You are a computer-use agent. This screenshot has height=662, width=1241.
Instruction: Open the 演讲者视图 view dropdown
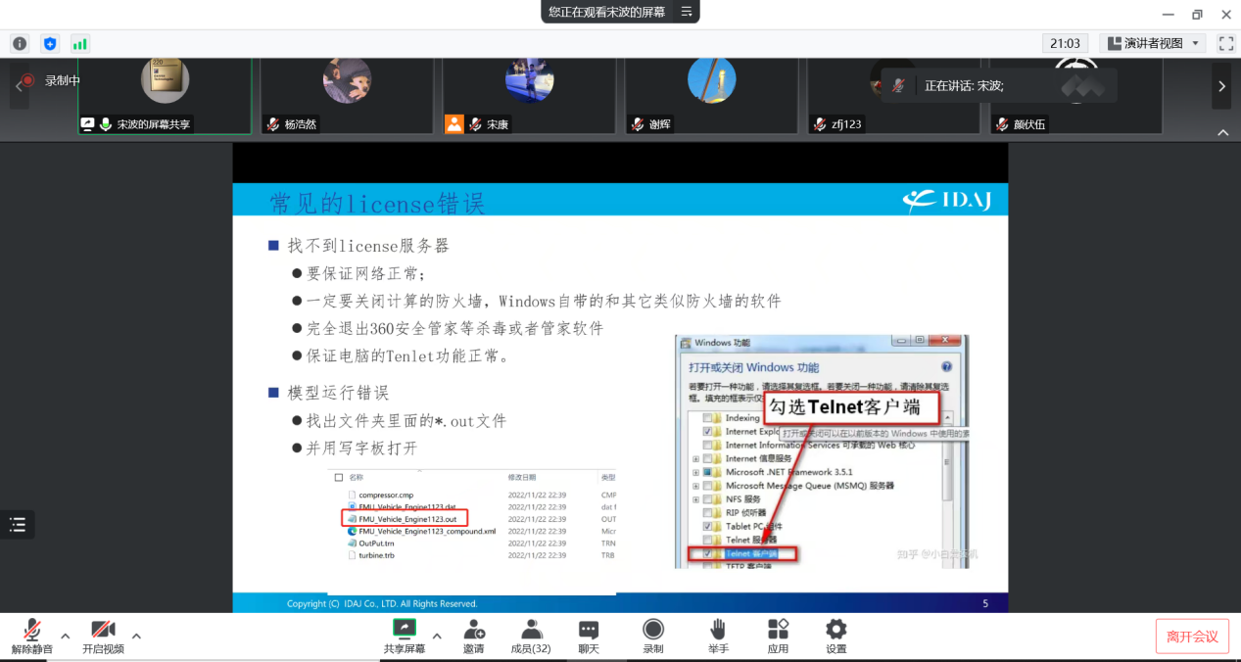click(x=1152, y=43)
